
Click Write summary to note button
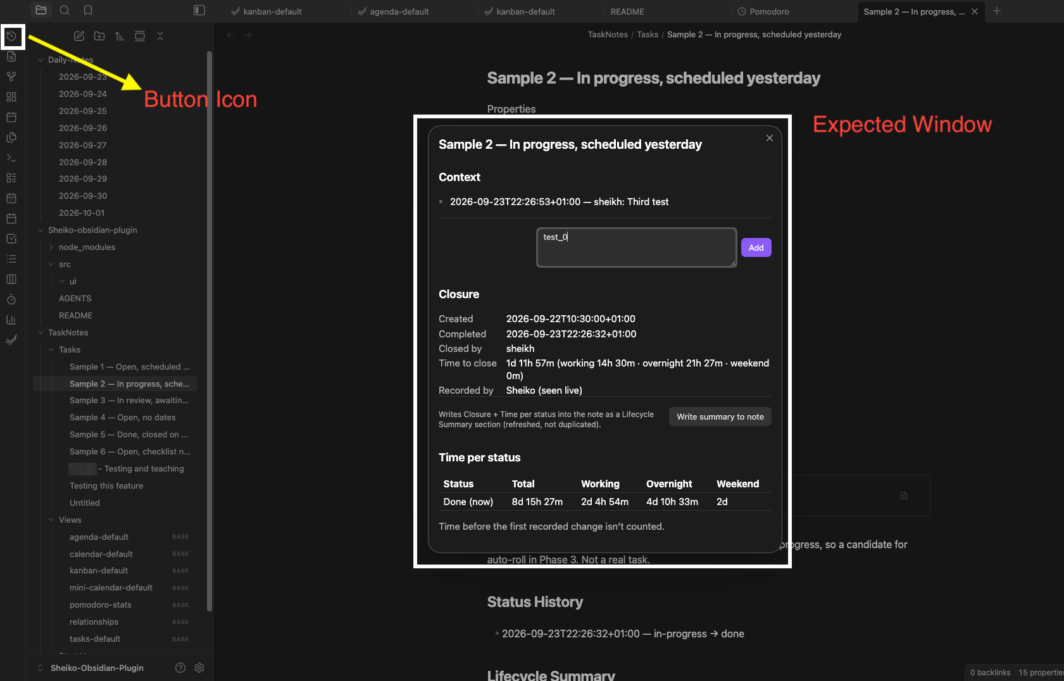[720, 416]
